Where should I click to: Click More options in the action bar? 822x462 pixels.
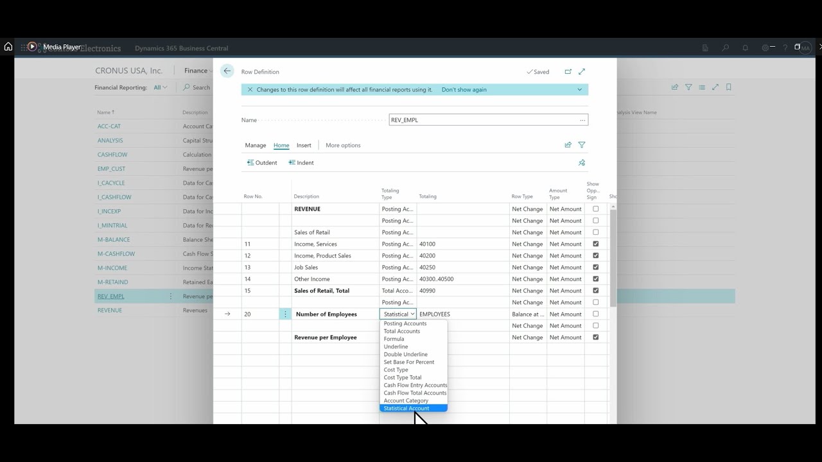pos(343,145)
